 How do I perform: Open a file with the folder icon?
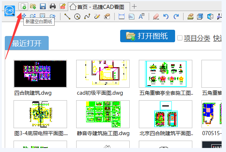(x=33, y=6)
